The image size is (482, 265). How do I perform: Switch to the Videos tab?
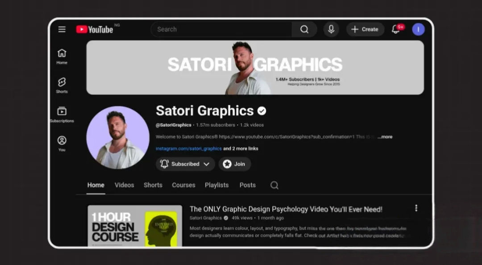124,185
